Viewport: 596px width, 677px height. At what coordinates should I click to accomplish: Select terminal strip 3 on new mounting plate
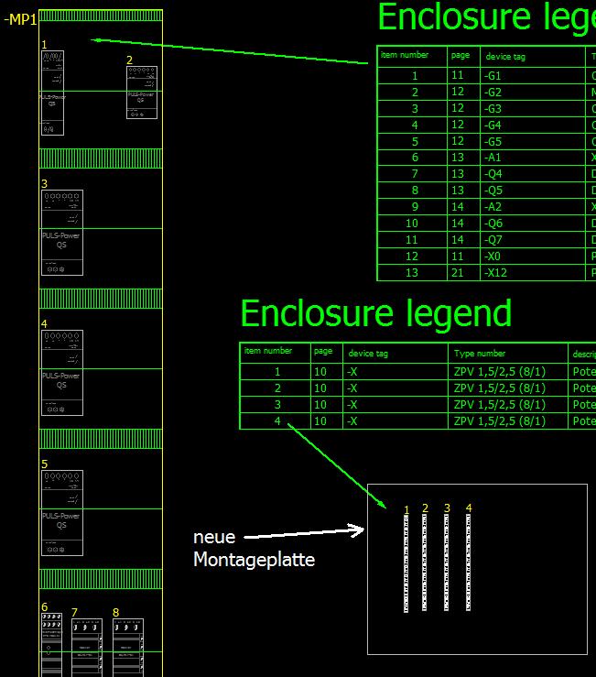[x=447, y=562]
